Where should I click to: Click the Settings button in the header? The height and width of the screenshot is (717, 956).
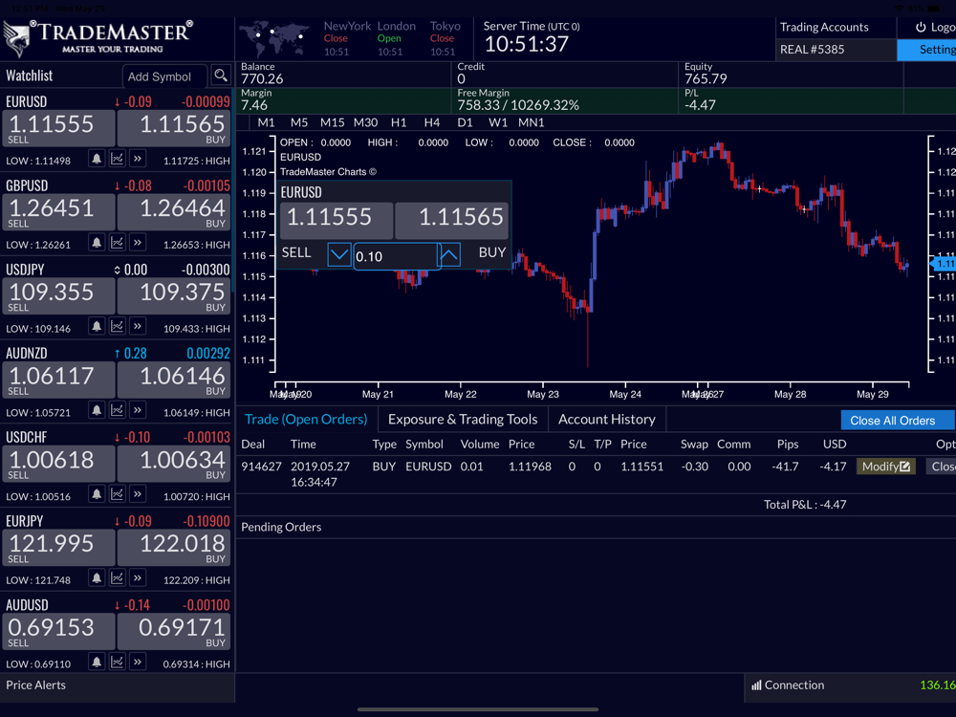pos(926,50)
